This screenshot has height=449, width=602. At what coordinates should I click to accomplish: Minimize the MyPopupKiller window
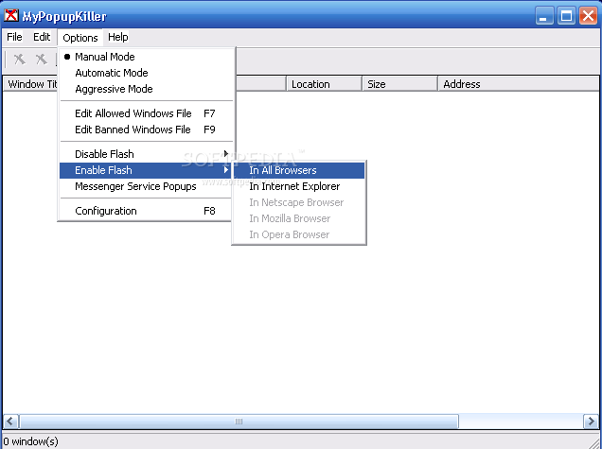(544, 16)
